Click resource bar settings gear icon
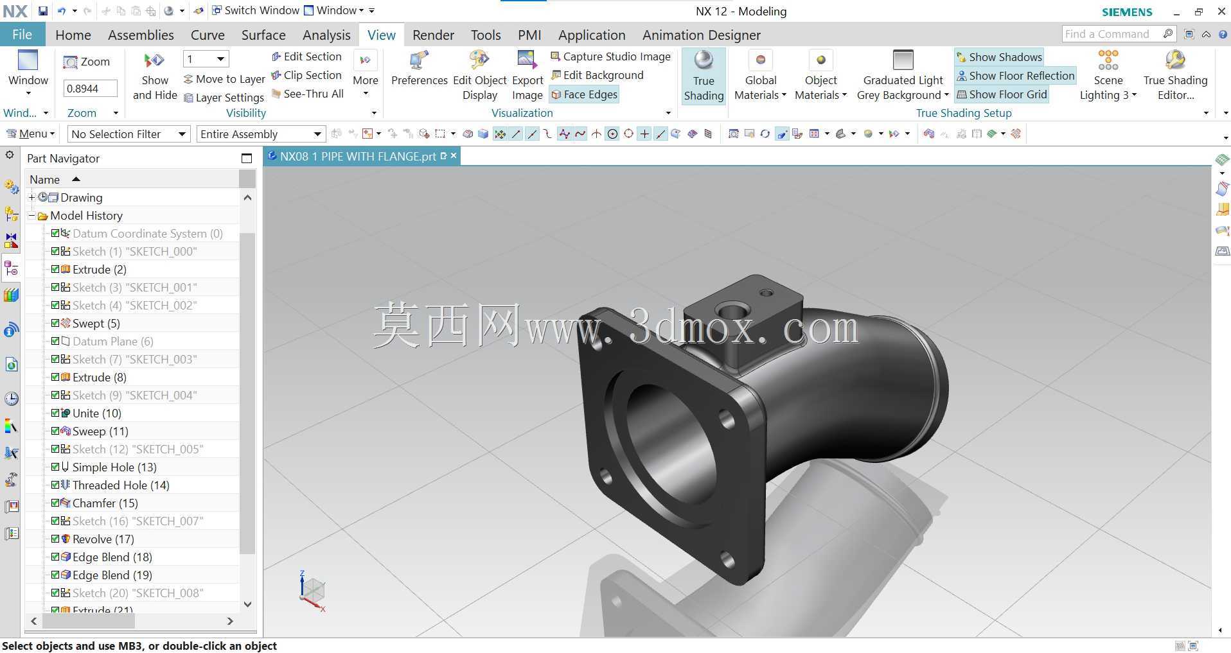Viewport: 1231px width, 653px height. [10, 155]
